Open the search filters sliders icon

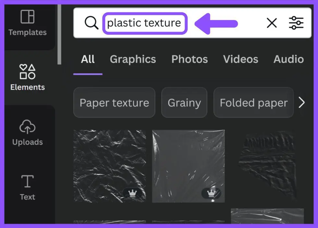coord(296,23)
